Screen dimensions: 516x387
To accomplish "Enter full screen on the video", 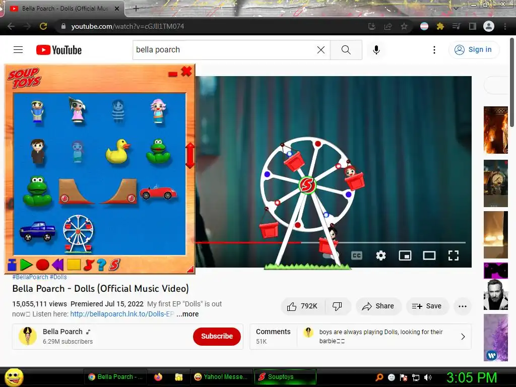I will click(x=454, y=255).
